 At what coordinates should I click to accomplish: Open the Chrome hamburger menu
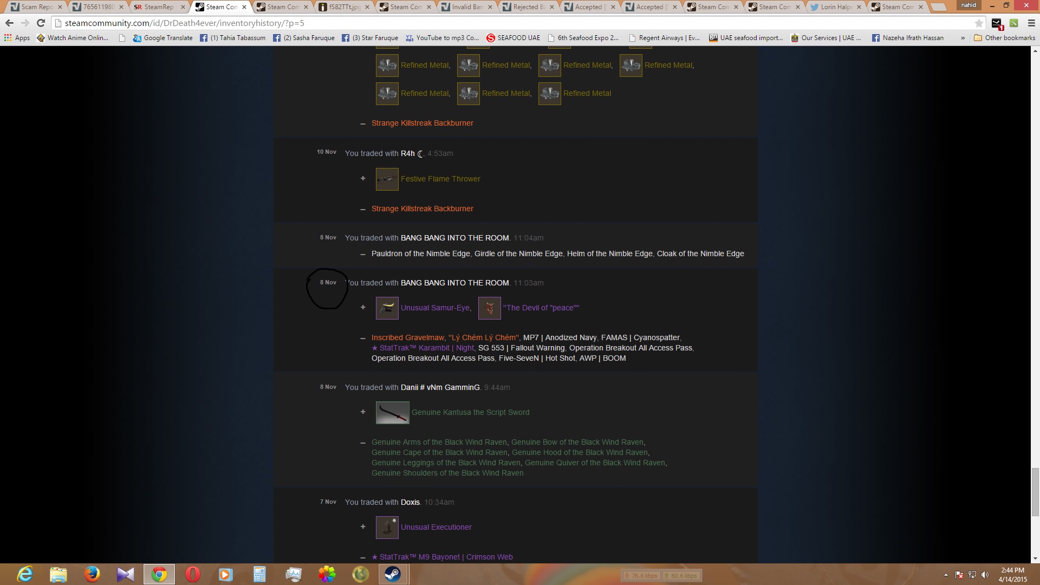tap(1031, 23)
